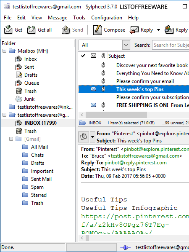Screen dimensions: 189x252
Task: Click the message view attachment toggle button
Action: [84, 137]
